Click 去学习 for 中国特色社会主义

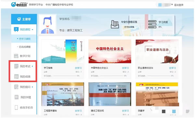click(x=125, y=68)
